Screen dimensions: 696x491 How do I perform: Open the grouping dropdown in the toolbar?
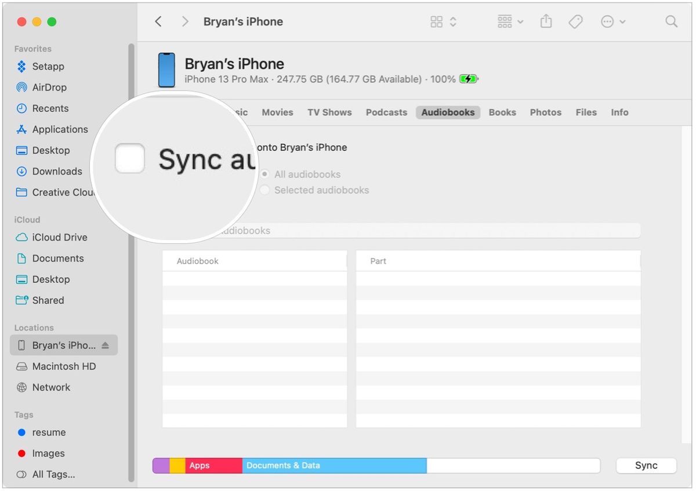[509, 21]
